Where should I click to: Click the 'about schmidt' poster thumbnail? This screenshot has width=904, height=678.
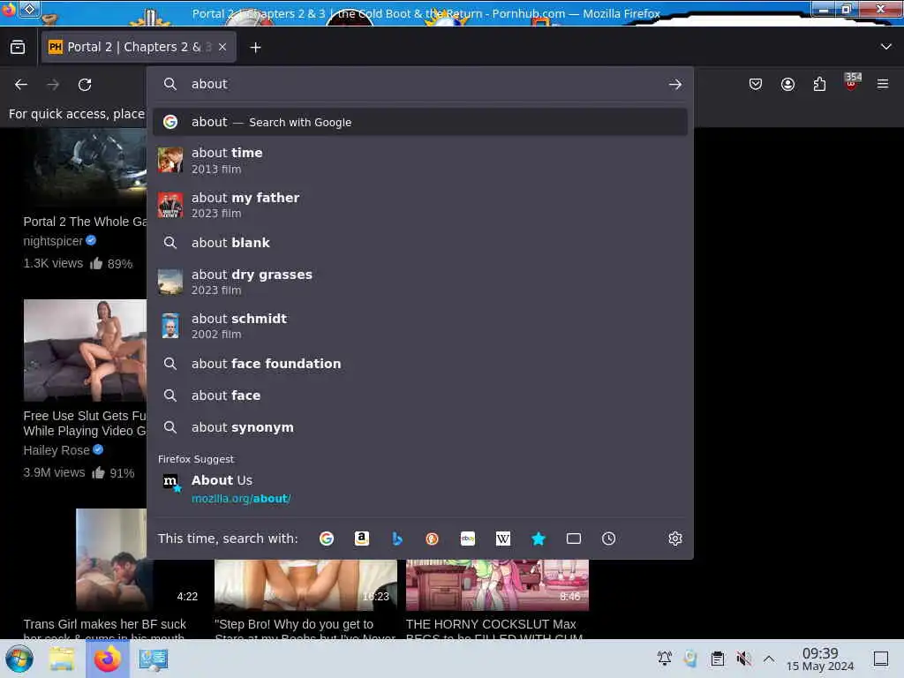pyautogui.click(x=170, y=326)
